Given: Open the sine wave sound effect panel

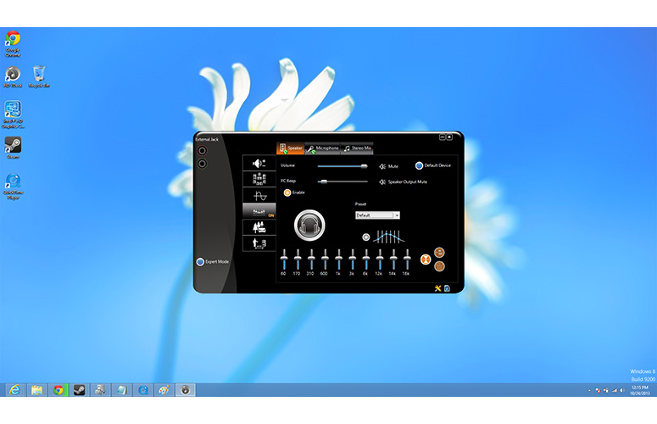Looking at the screenshot, I should (x=259, y=195).
